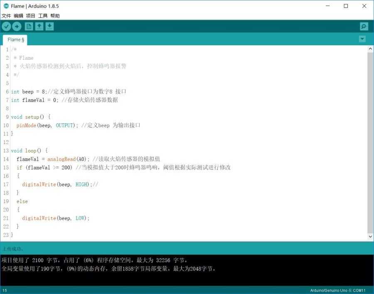Click 'analogRead(A0)' on line 14

(x=66, y=159)
